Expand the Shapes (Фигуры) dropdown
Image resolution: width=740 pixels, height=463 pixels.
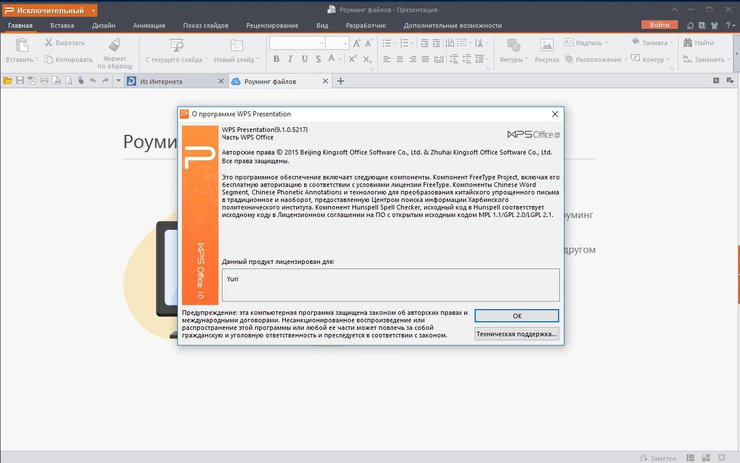(x=526, y=60)
